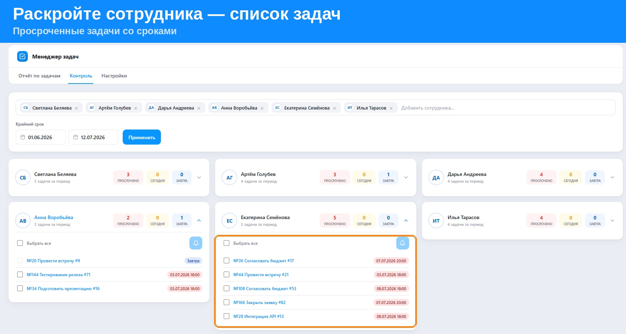
Task: Click the АВ avatar in Анна Воробьёва card
Action: [23, 221]
